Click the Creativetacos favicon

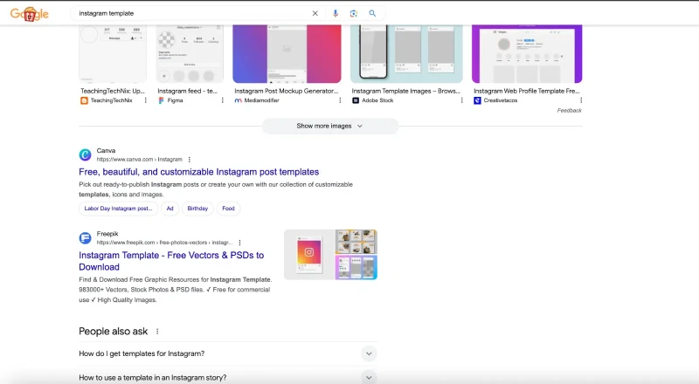(477, 100)
